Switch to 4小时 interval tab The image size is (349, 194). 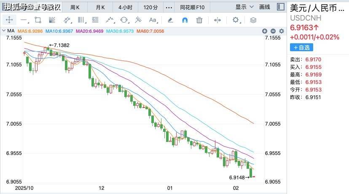[125, 7]
